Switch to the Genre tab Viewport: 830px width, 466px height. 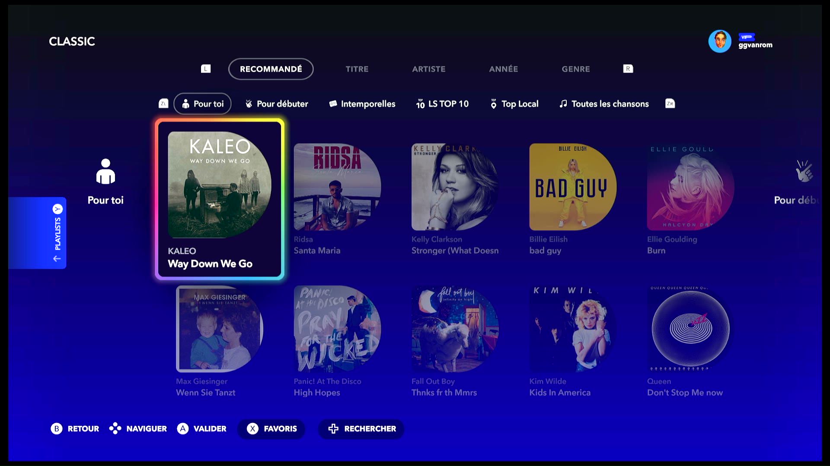coord(575,69)
